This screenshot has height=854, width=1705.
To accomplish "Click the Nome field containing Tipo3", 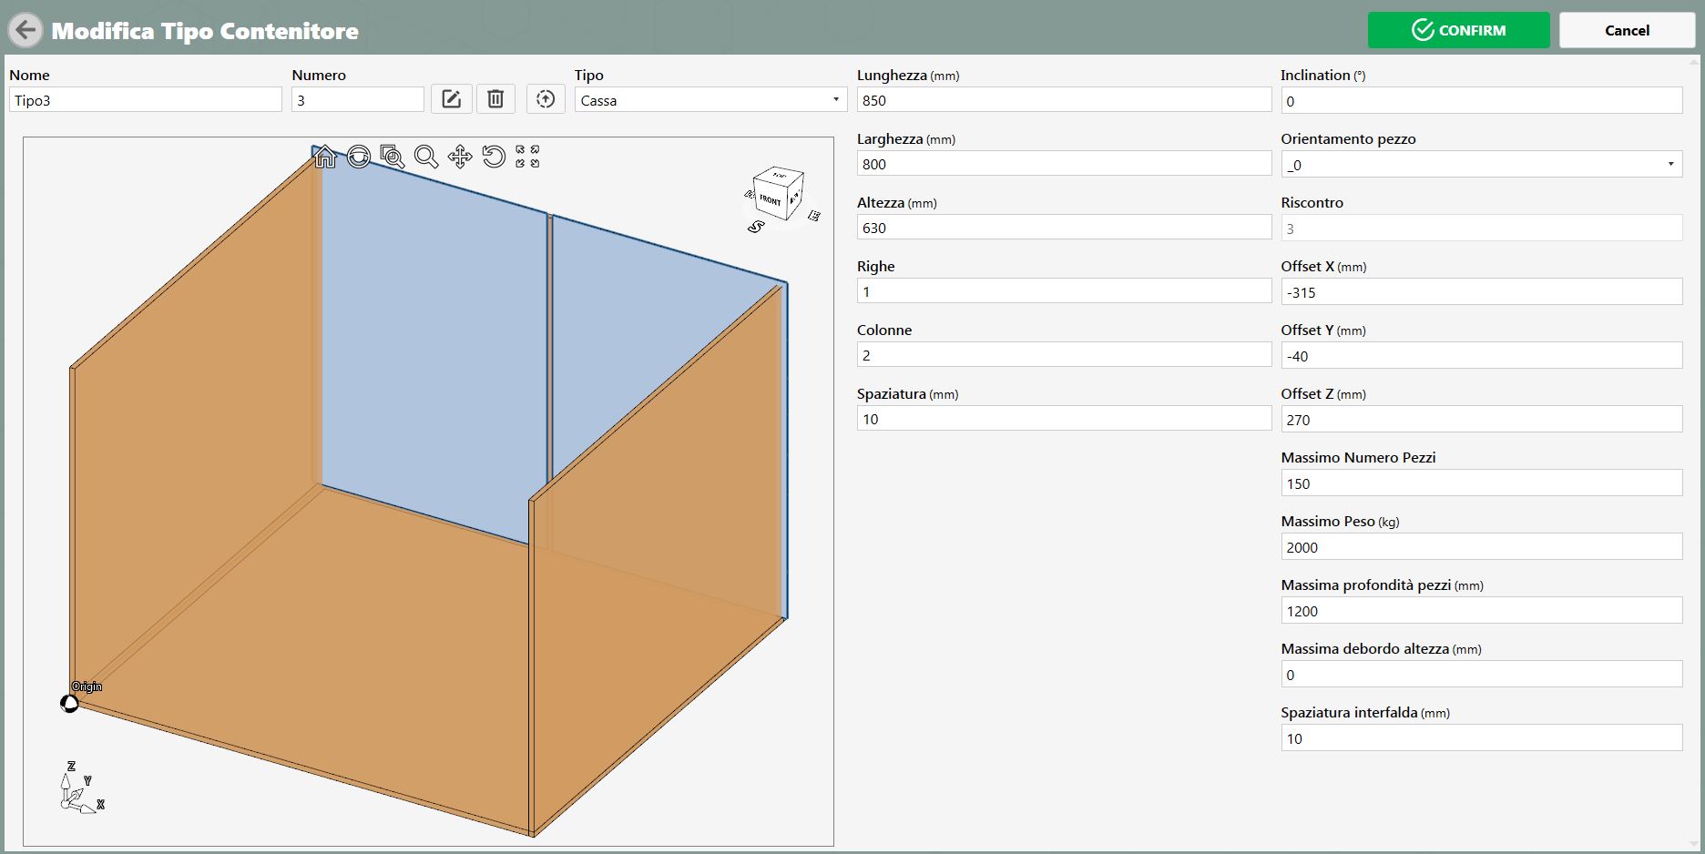I will tap(146, 100).
